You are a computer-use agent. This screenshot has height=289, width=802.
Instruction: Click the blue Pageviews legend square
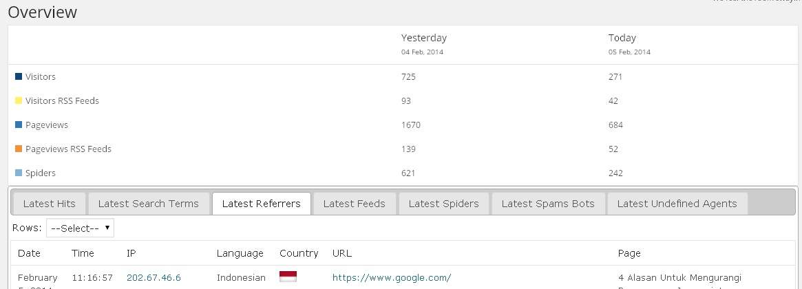[19, 125]
